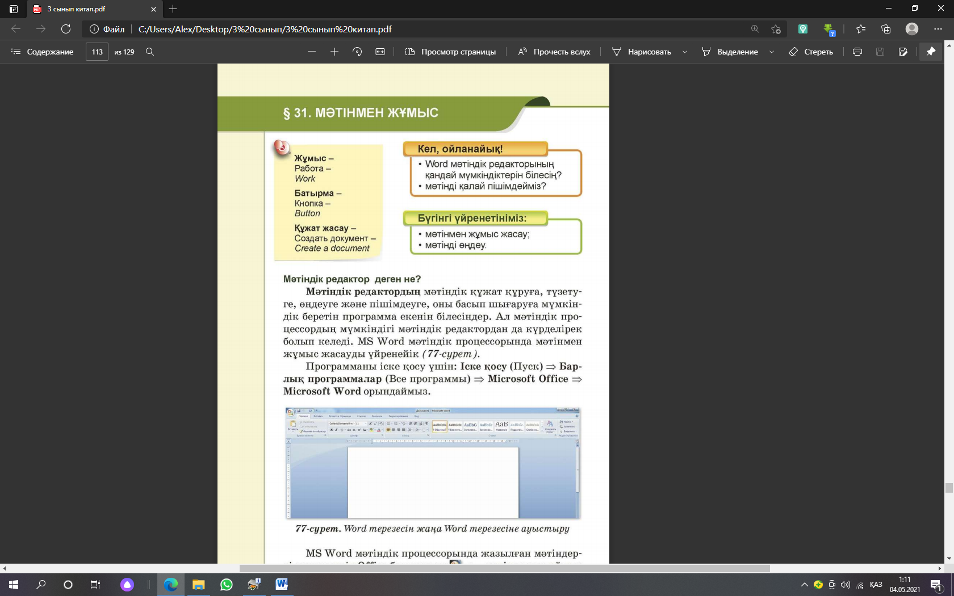Open WhatsApp from the taskbar
The image size is (954, 596).
[226, 584]
